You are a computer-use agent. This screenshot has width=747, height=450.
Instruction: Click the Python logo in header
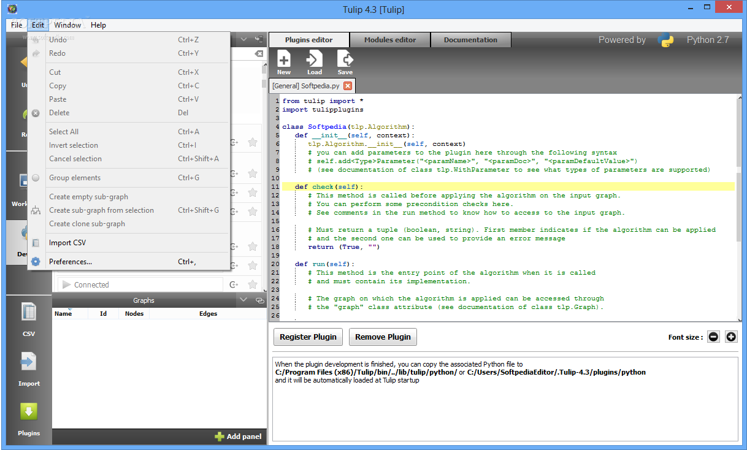tap(666, 40)
